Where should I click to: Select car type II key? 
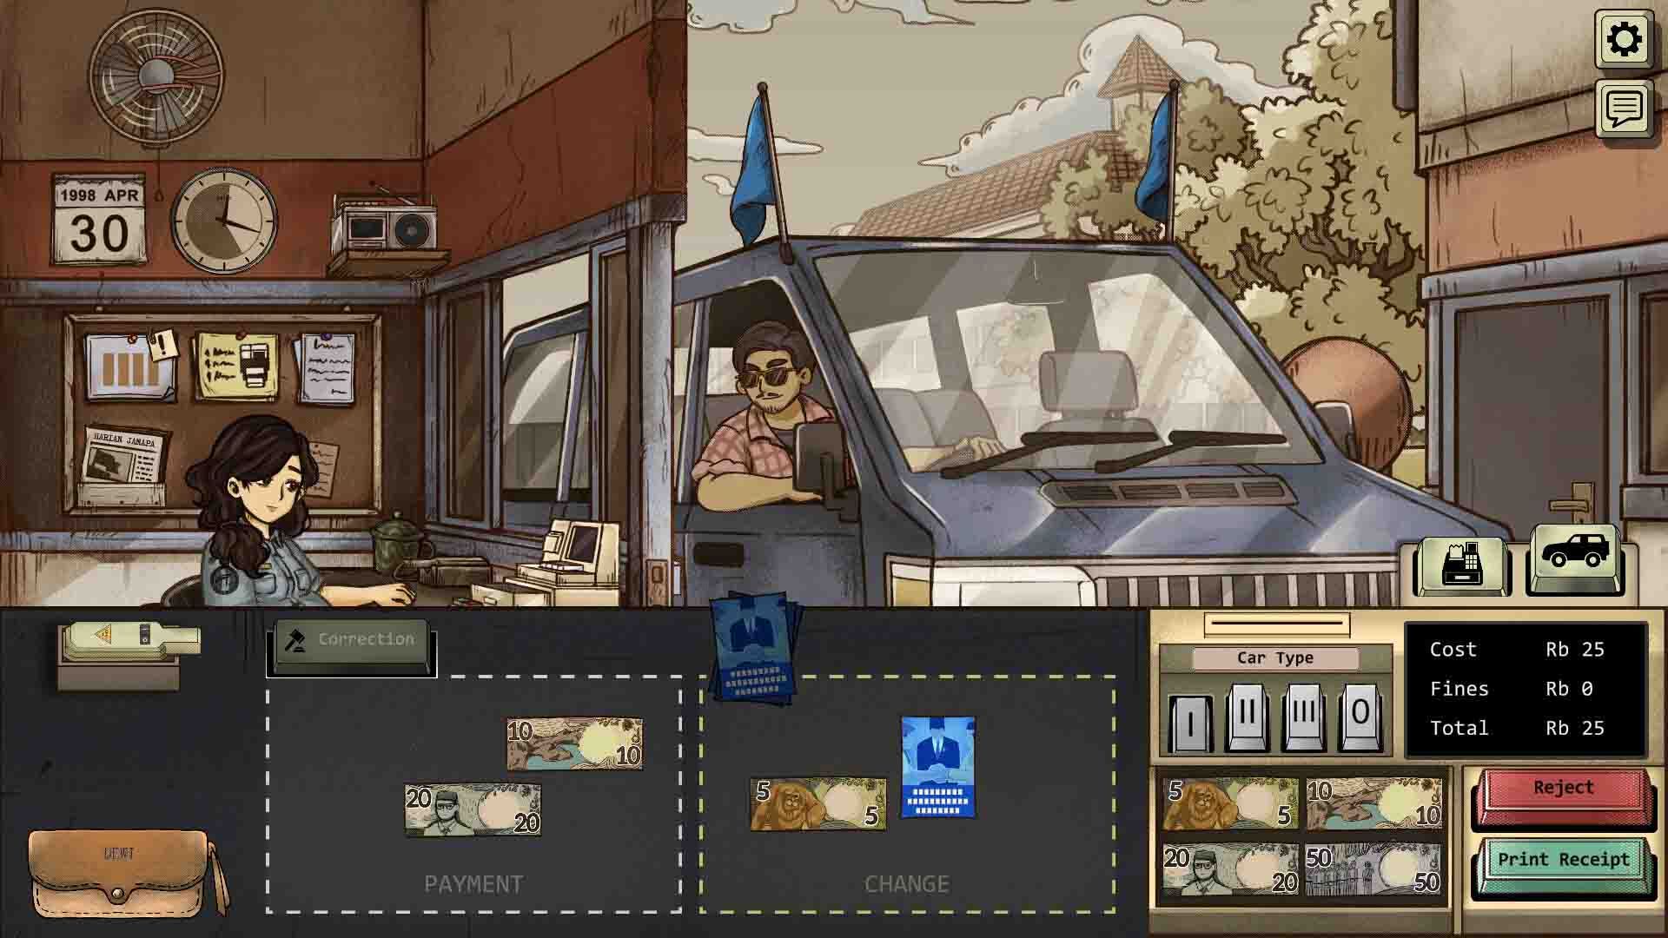tap(1247, 716)
